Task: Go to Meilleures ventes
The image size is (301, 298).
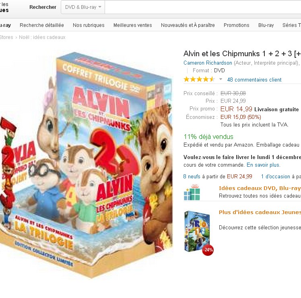Action: [x=133, y=25]
